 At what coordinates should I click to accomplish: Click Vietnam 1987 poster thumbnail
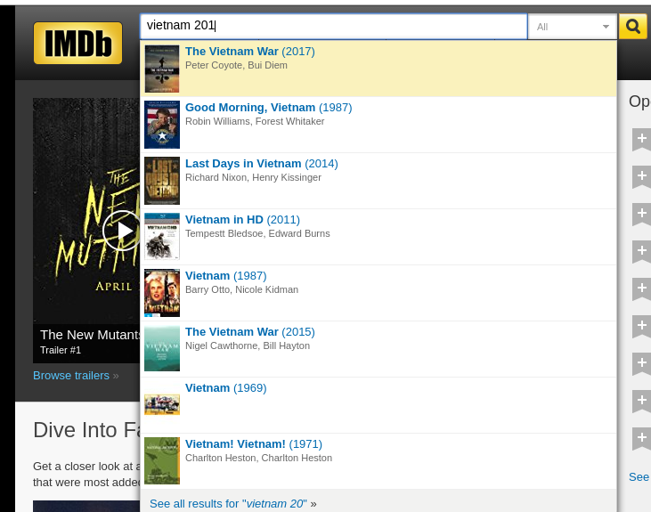[x=162, y=293]
